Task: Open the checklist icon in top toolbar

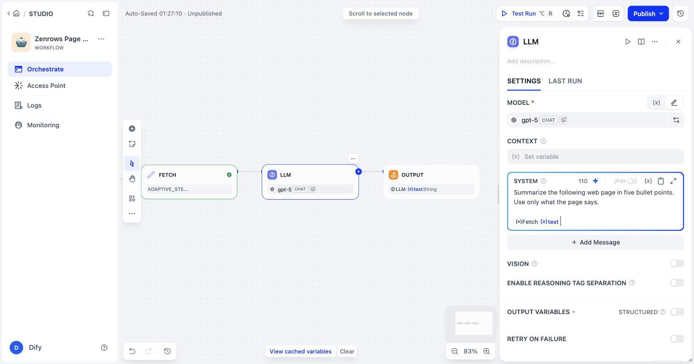Action: [581, 13]
